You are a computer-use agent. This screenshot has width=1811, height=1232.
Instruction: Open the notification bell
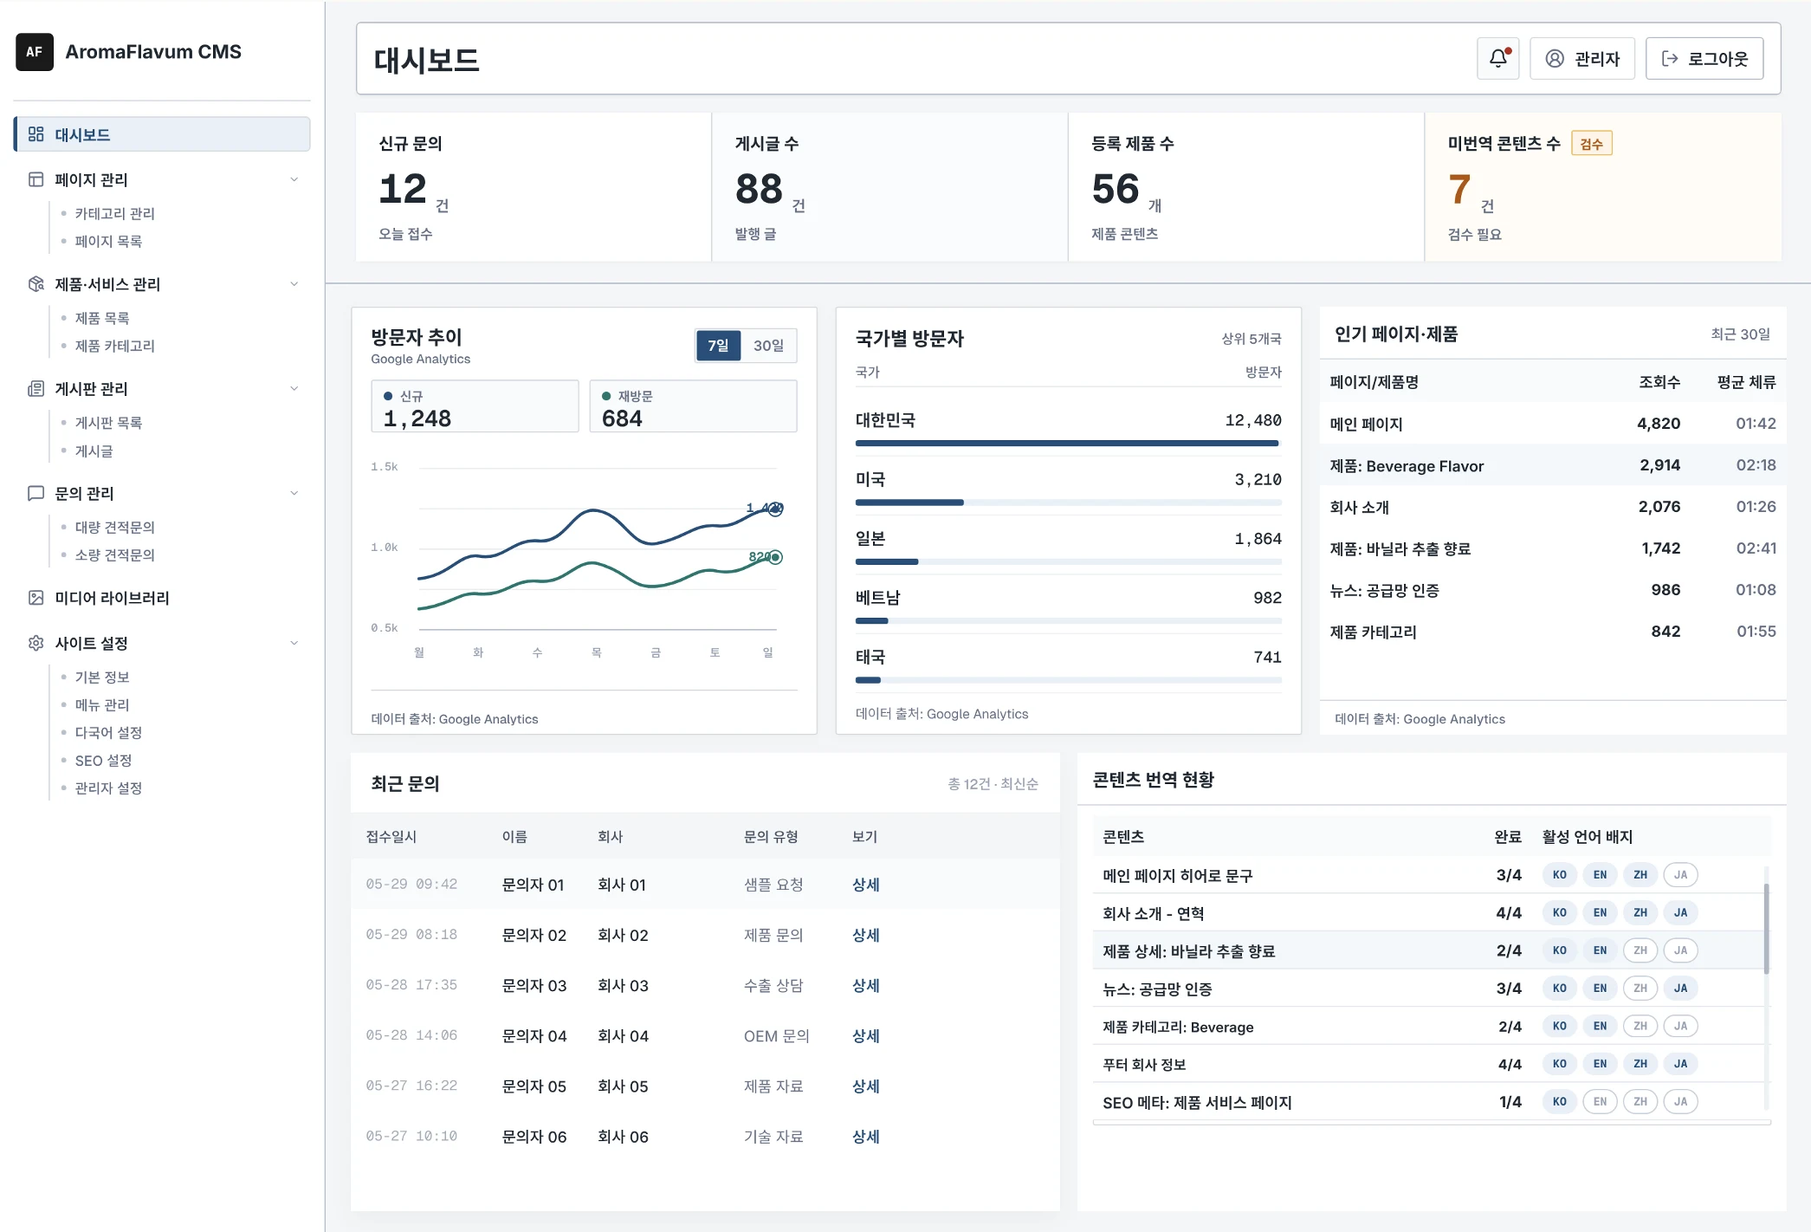point(1497,58)
